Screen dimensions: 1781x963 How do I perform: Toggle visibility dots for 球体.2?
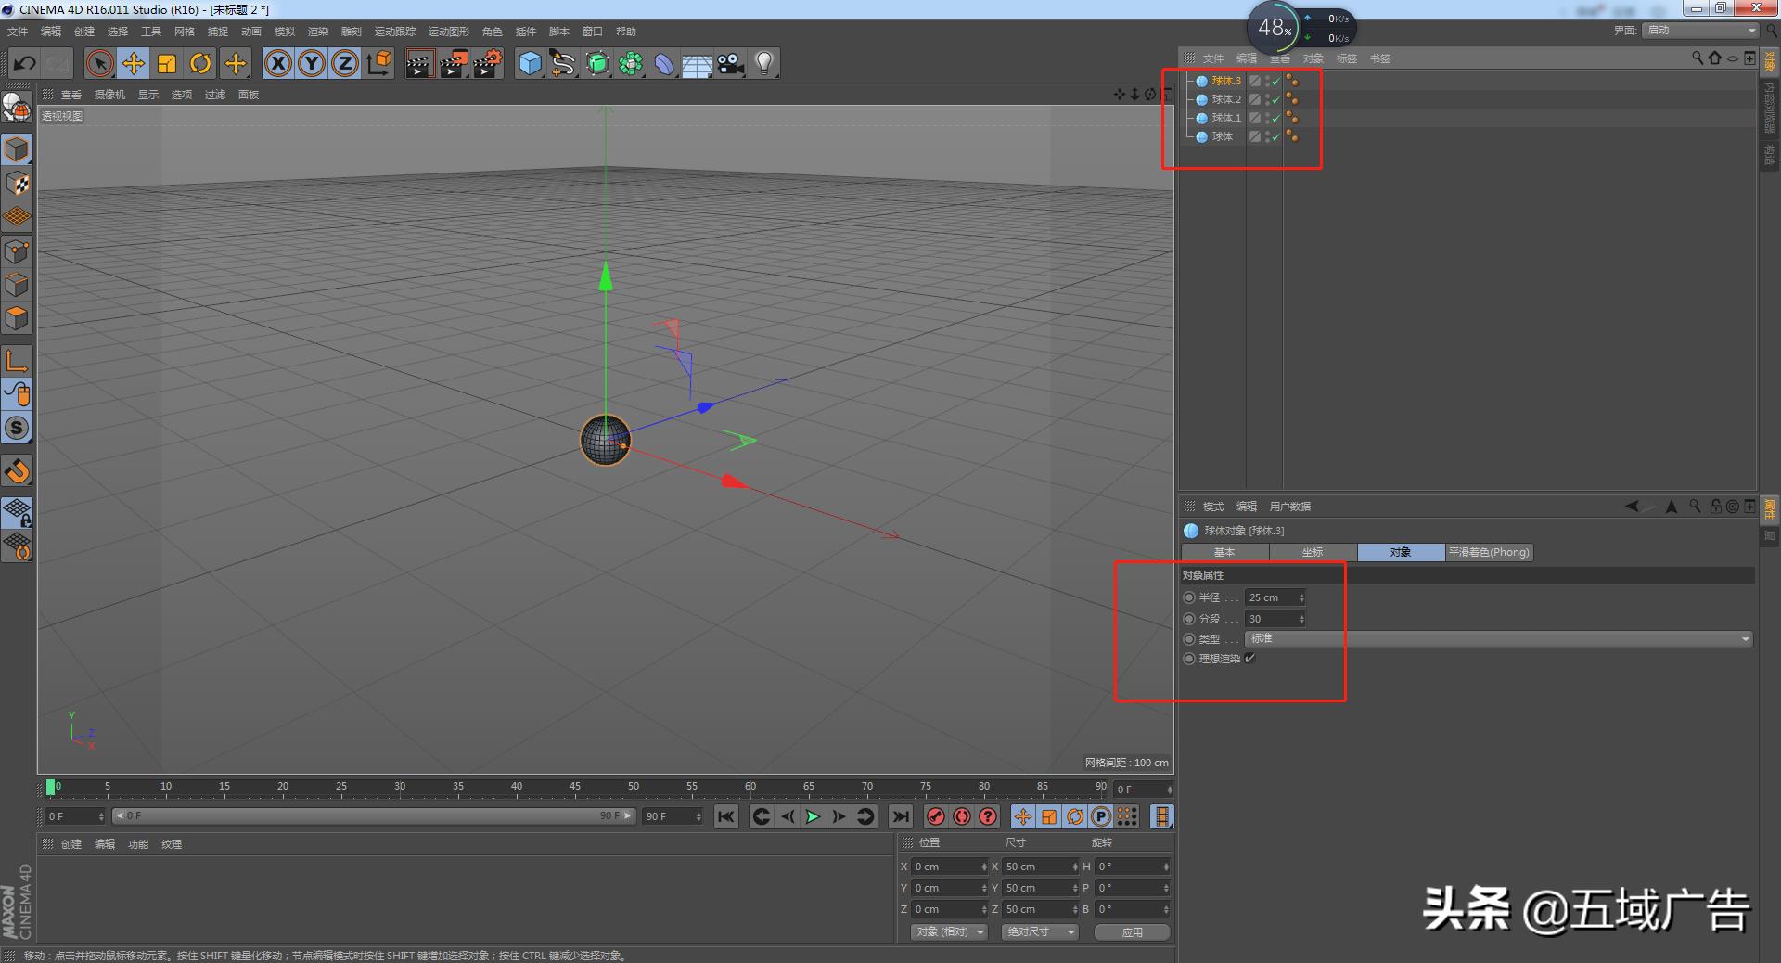pos(1267,99)
